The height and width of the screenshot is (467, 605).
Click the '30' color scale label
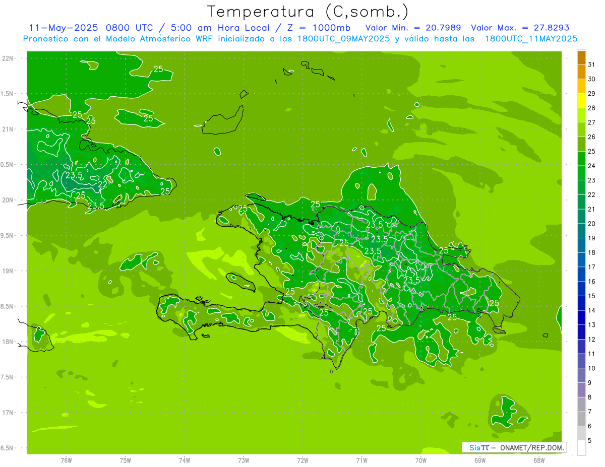click(592, 79)
